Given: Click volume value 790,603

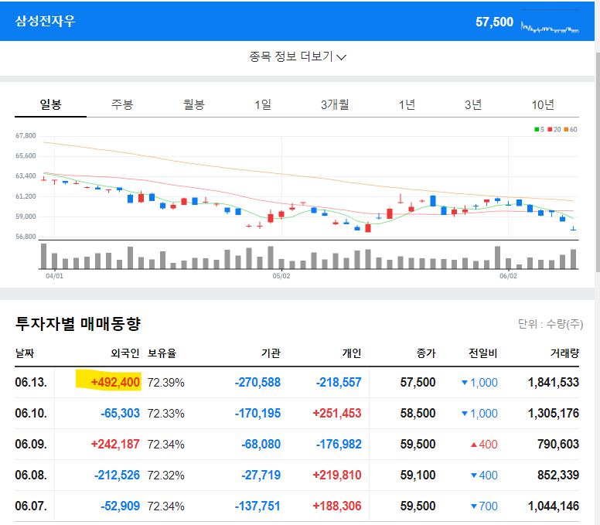Looking at the screenshot, I should [558, 445].
